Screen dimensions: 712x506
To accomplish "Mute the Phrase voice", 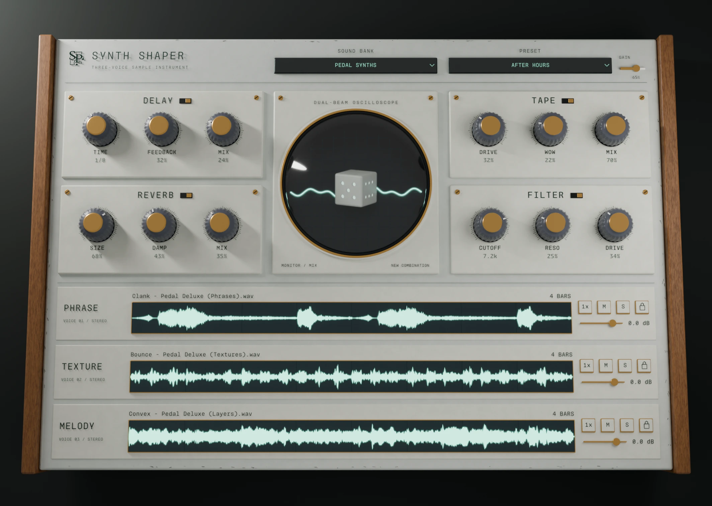I will point(604,307).
